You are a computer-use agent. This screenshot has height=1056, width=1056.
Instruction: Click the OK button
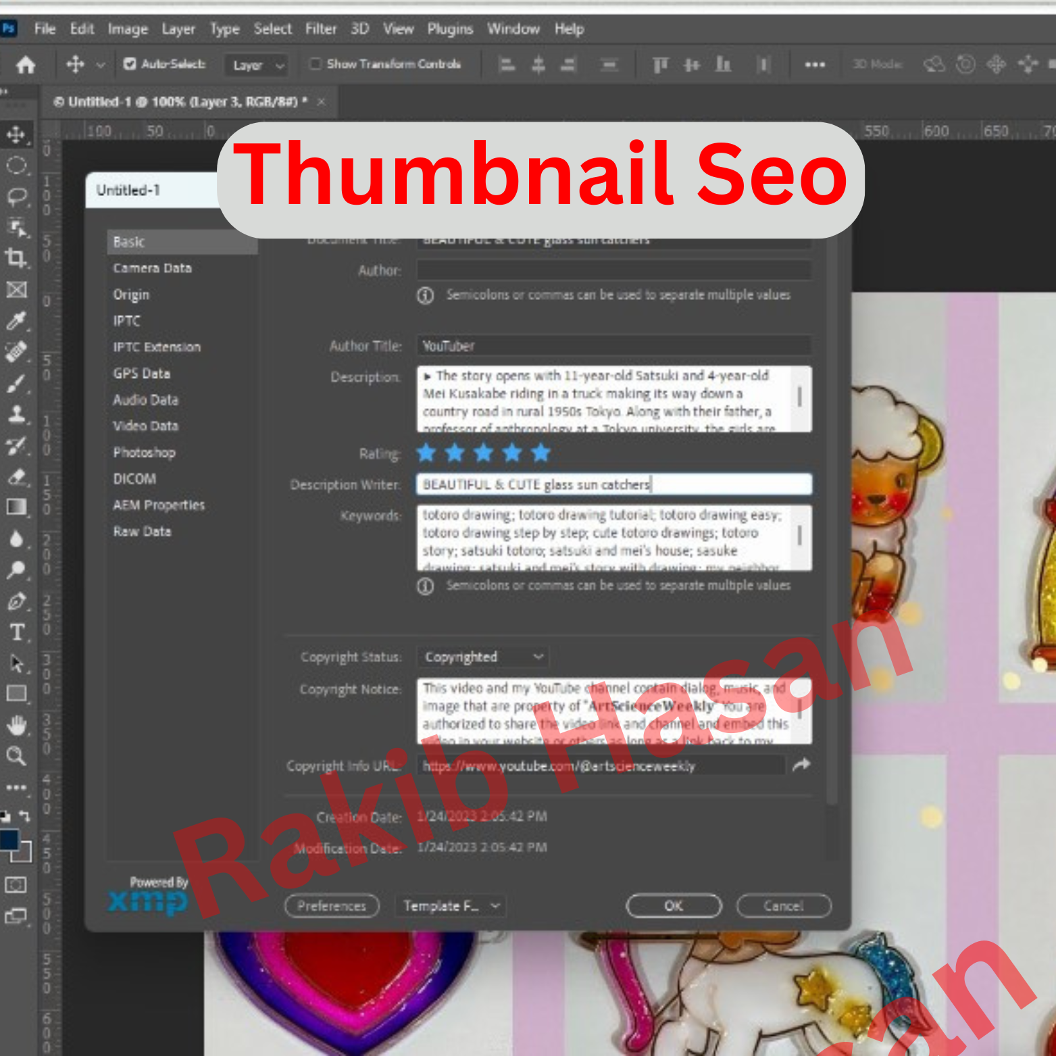pyautogui.click(x=674, y=906)
